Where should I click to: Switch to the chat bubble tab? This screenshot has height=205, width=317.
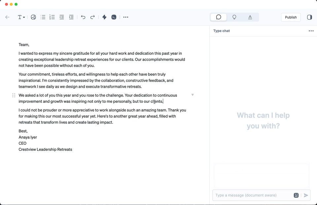click(x=219, y=17)
